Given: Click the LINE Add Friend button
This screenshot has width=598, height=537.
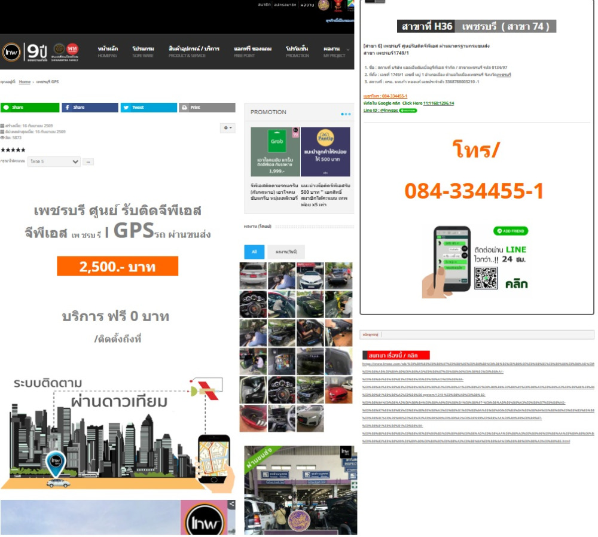Looking at the screenshot, I should pyautogui.click(x=511, y=231).
